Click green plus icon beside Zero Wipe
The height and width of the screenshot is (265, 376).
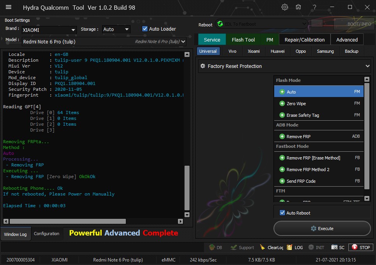282,104
